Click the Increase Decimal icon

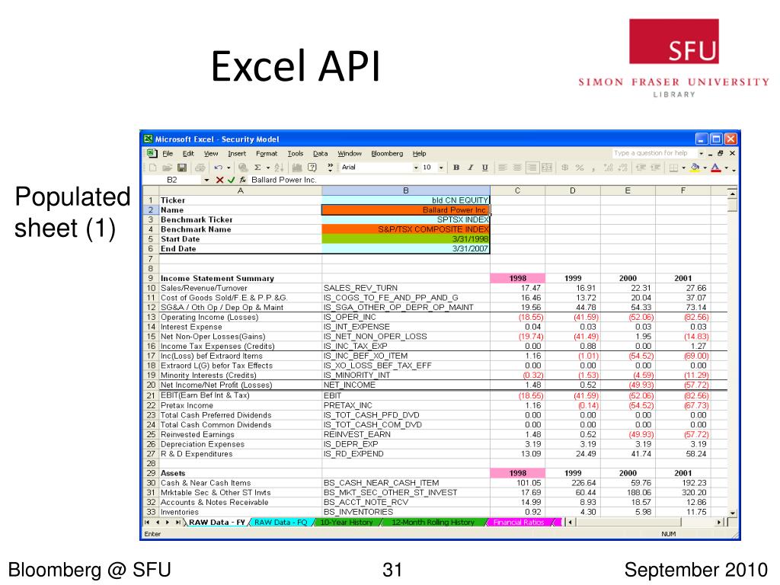pyautogui.click(x=609, y=168)
